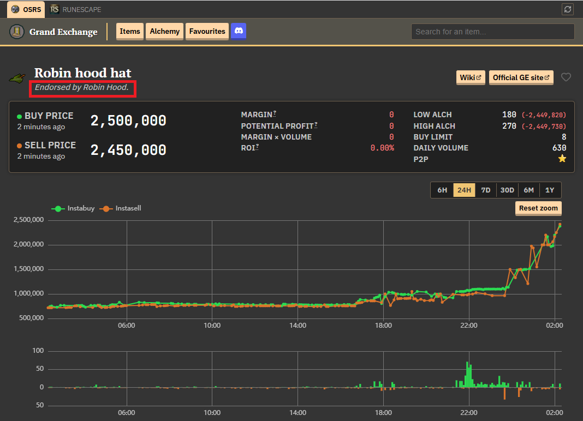The height and width of the screenshot is (421, 583).
Task: Click the P2P members star icon
Action: click(562, 159)
